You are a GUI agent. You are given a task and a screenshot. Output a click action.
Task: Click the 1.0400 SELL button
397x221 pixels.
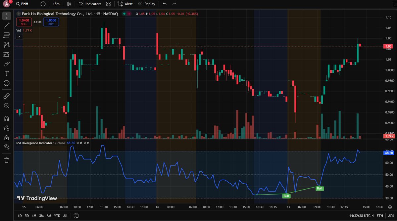click(24, 22)
